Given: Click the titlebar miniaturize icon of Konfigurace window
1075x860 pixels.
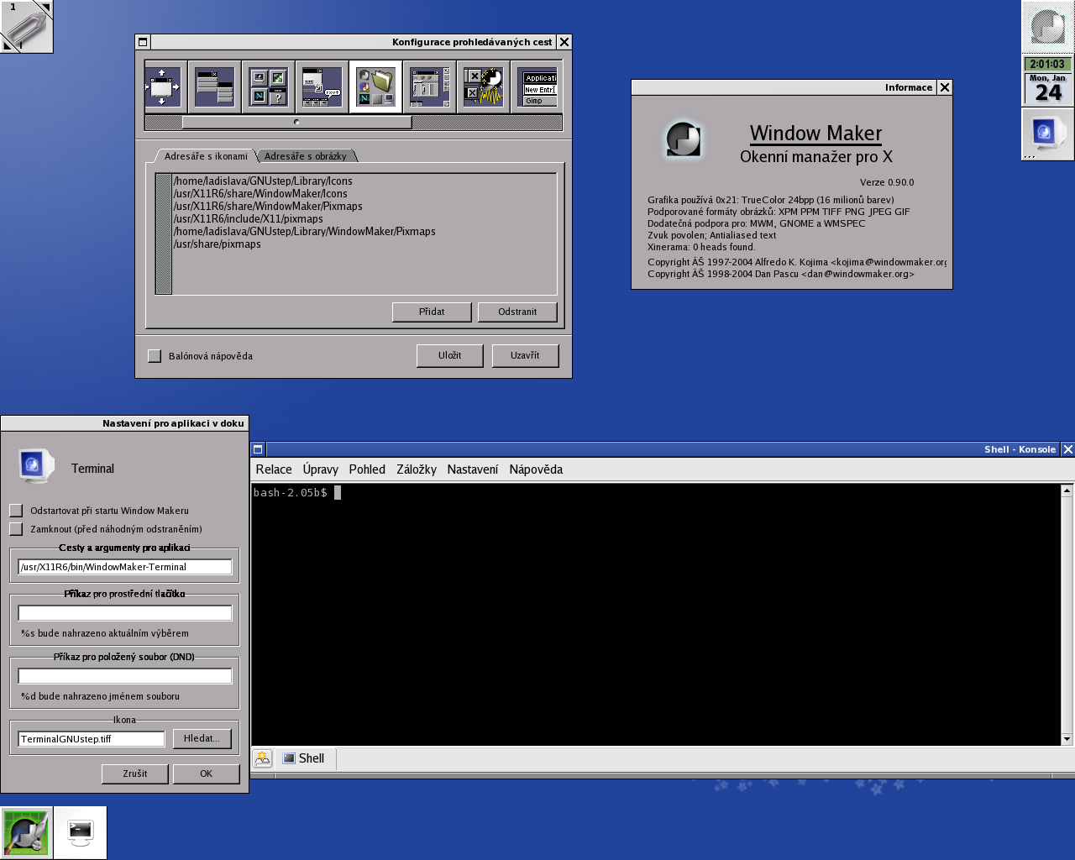Looking at the screenshot, I should click(143, 42).
